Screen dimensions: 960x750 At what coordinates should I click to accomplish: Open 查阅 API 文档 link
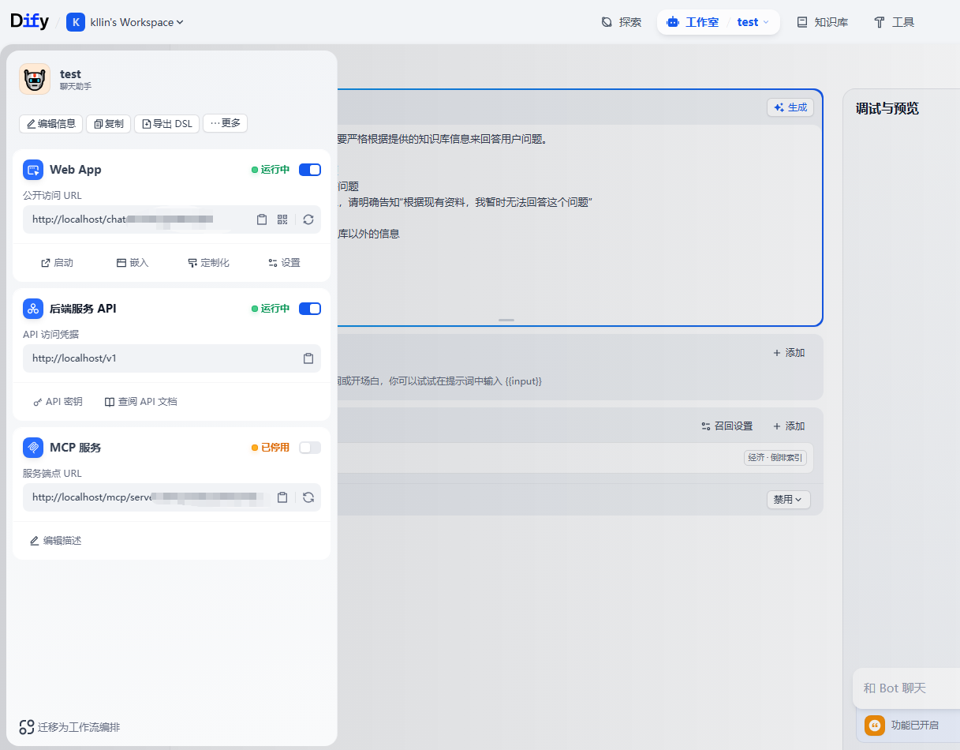pos(141,402)
